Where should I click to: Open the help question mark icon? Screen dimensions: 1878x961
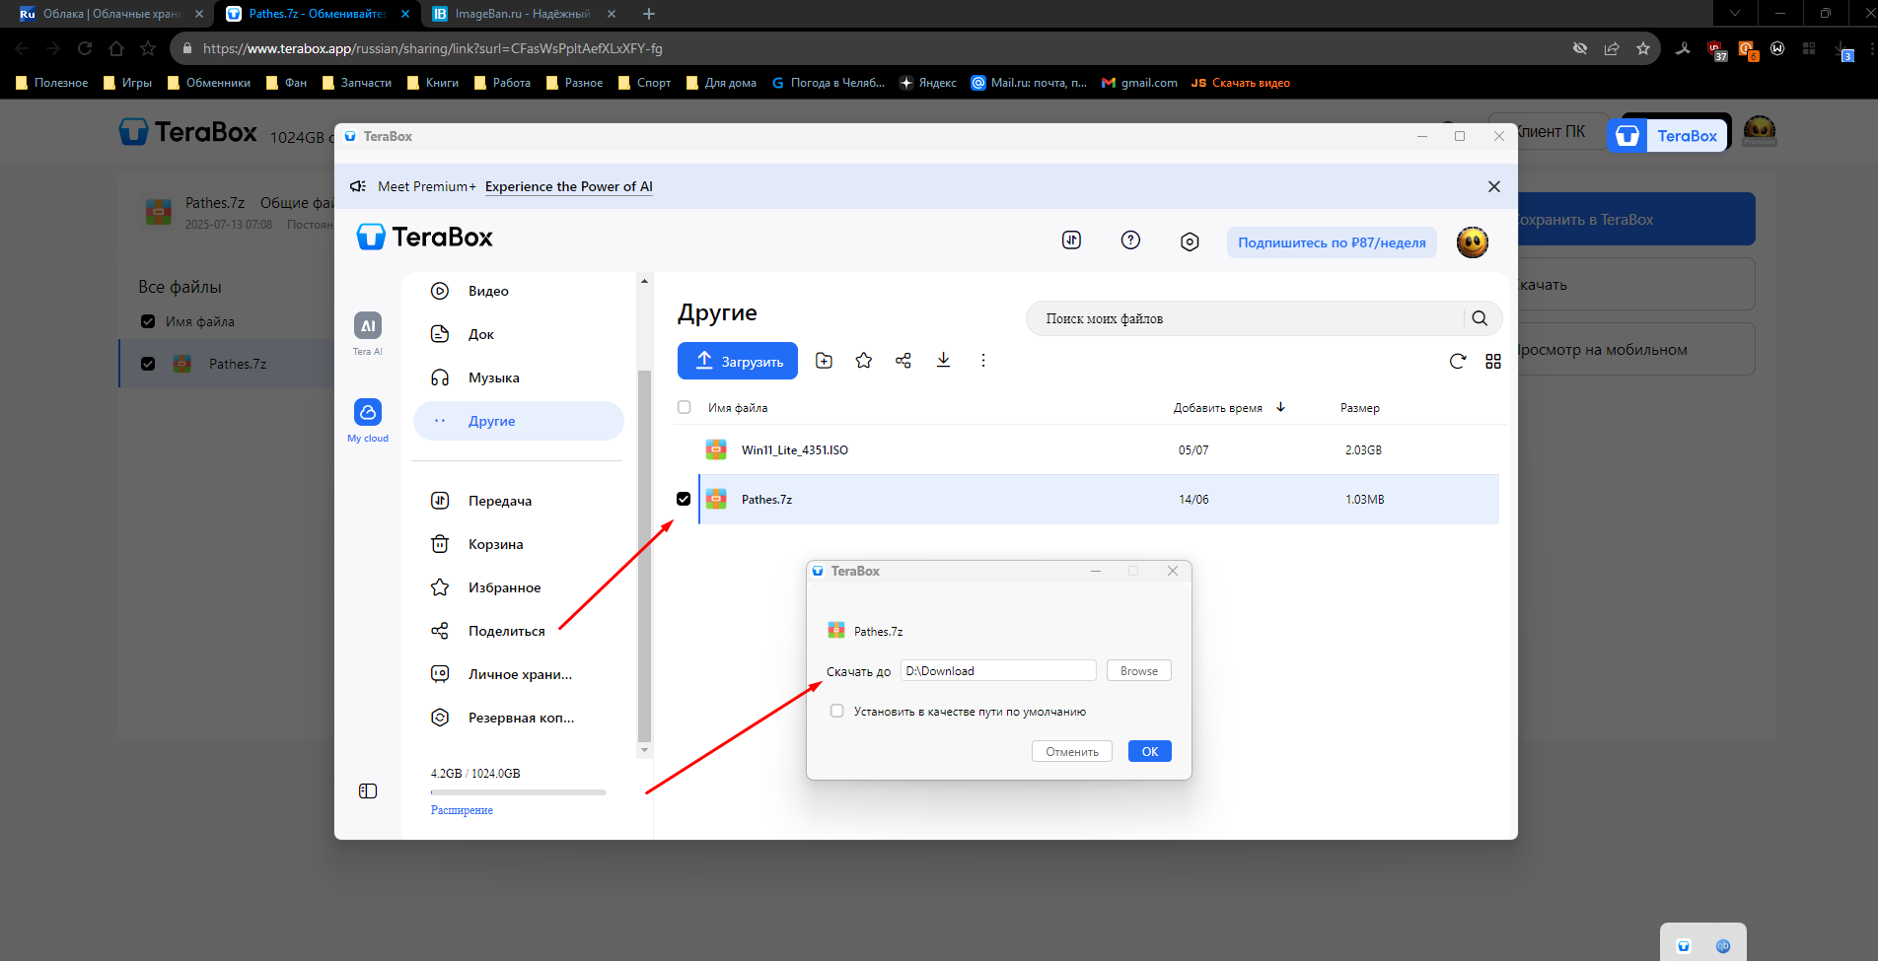pyautogui.click(x=1130, y=240)
